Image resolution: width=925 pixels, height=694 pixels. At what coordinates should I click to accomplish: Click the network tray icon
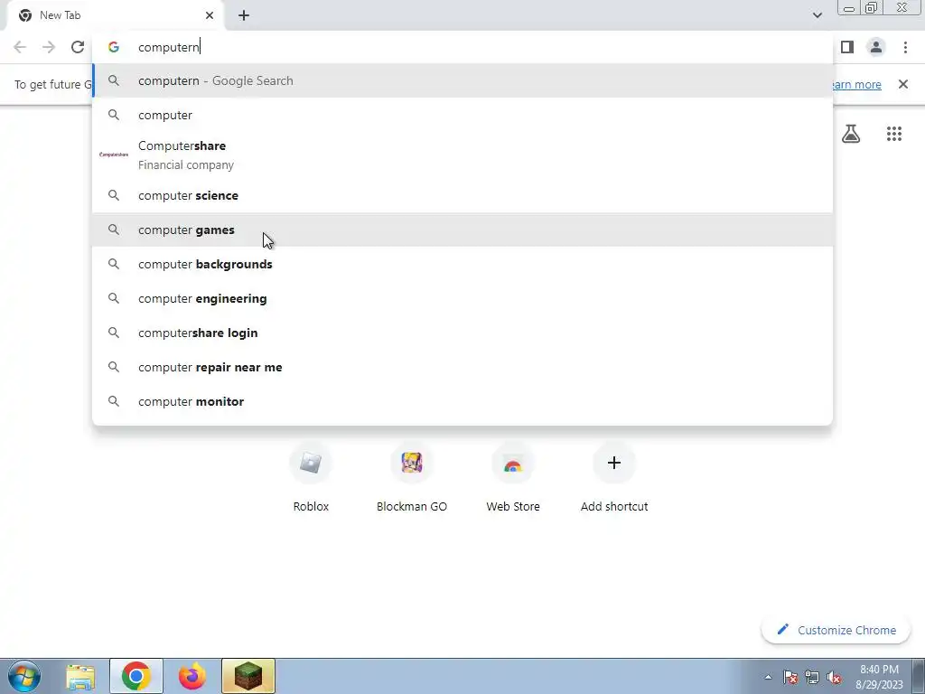812,677
